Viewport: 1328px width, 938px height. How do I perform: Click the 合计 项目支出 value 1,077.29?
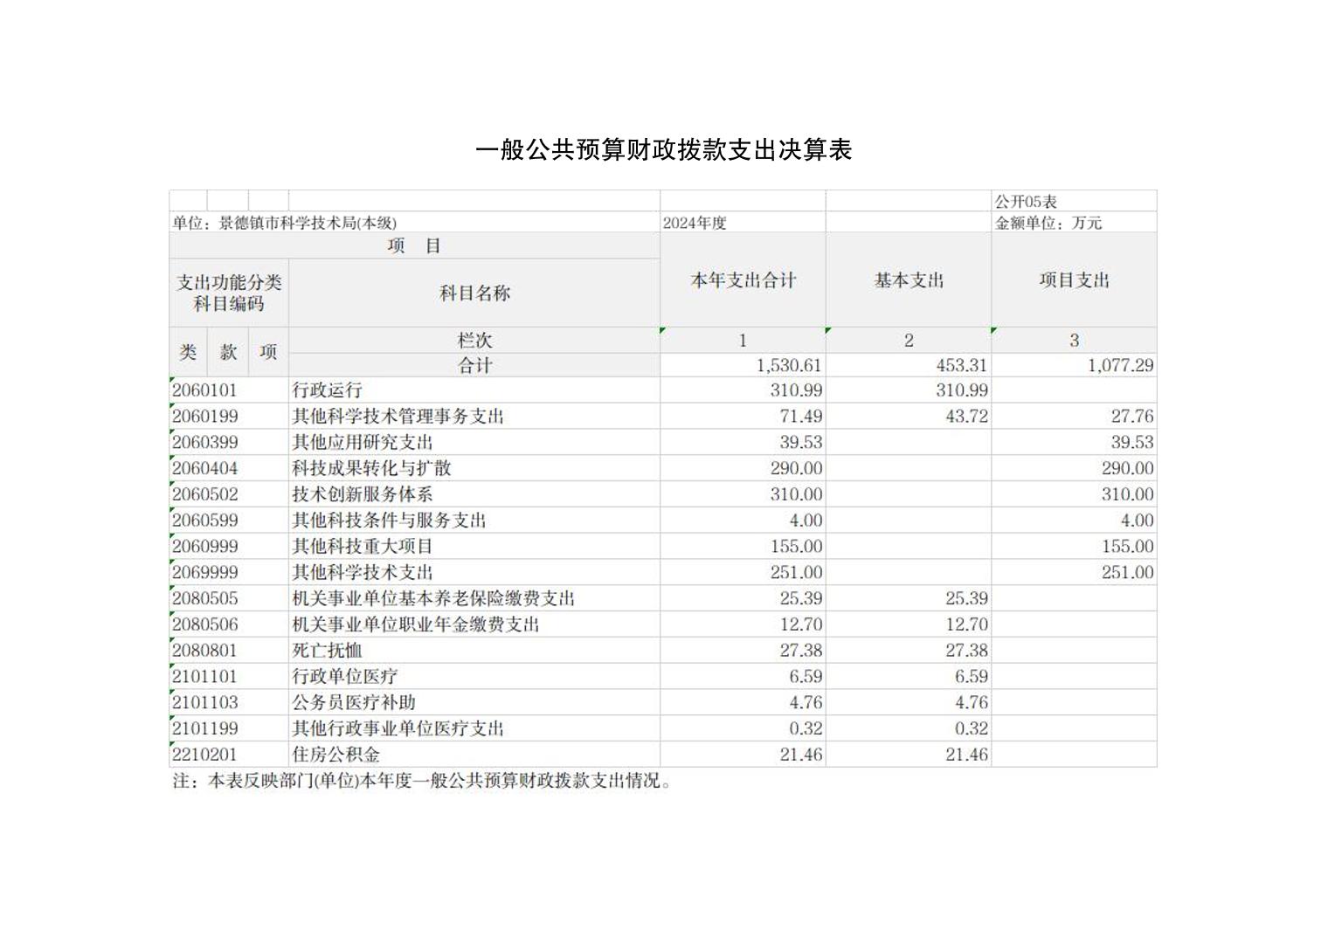[1119, 365]
